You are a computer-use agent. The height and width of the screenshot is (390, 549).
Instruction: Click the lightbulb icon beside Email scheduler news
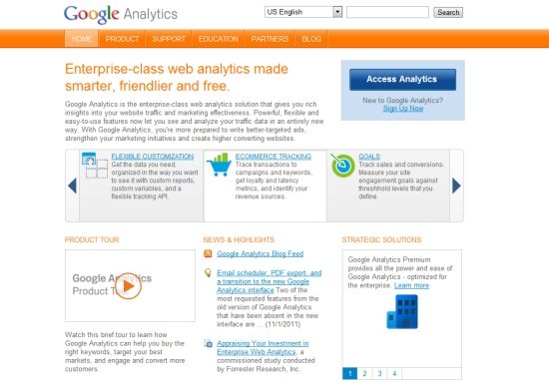point(208,272)
